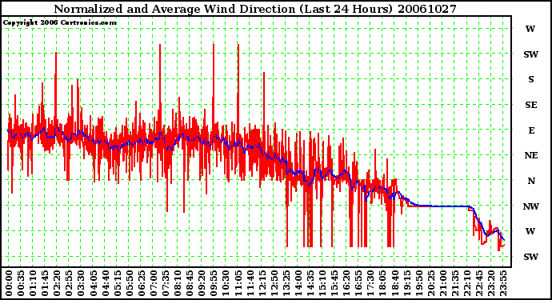This screenshot has width=552, height=300.
Task: Select the '04:40' time axis label
Action: point(106,283)
